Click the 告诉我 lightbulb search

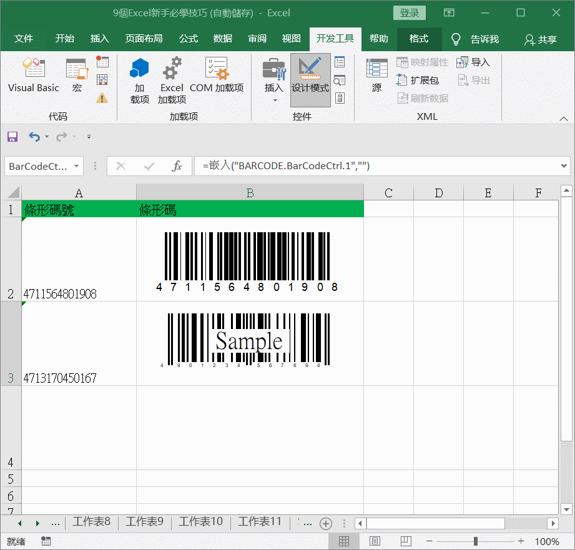click(475, 39)
